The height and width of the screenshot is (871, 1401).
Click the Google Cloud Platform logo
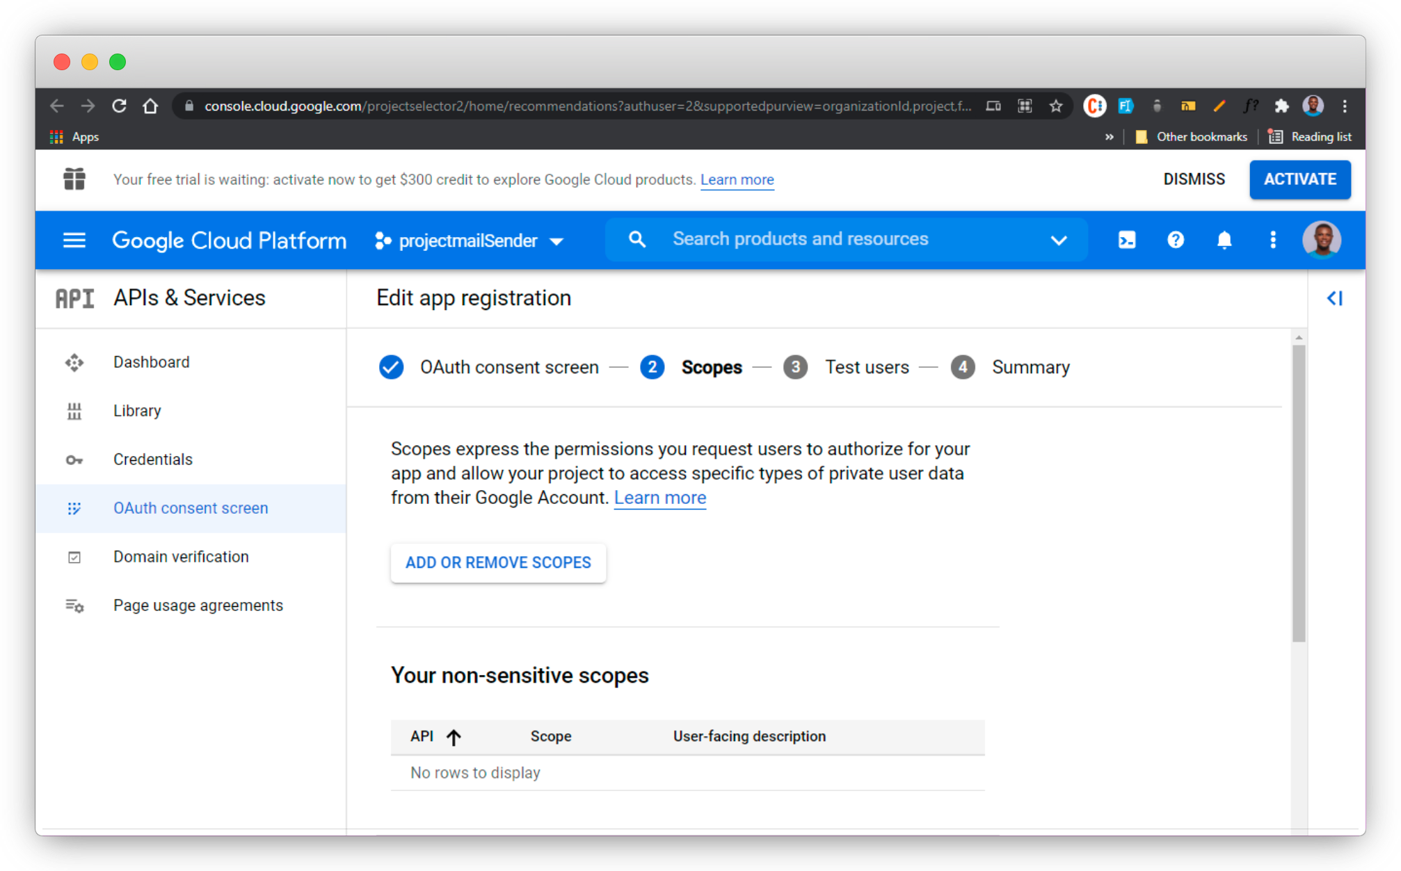point(229,241)
